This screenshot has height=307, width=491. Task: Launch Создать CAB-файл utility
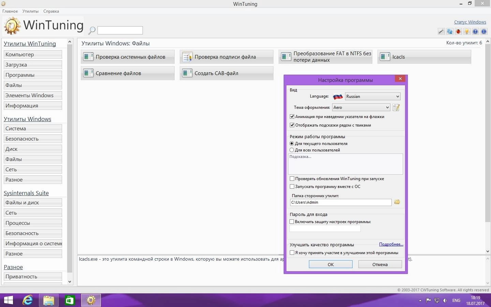[x=226, y=73]
